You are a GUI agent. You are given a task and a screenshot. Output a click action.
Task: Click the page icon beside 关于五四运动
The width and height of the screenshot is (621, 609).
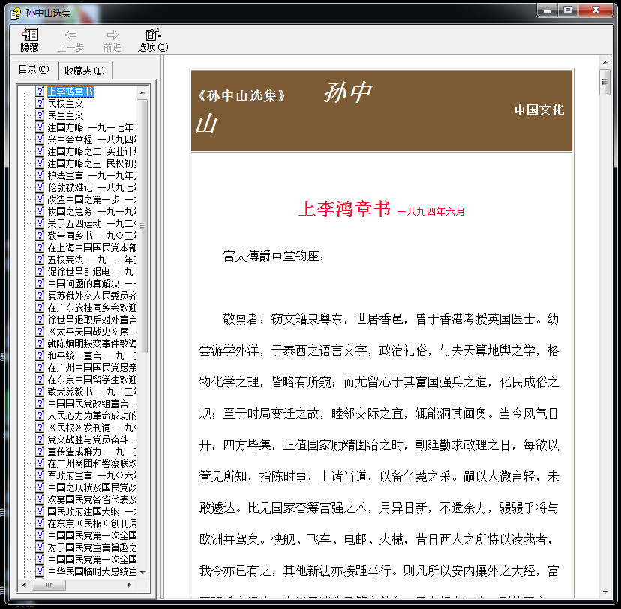40,223
